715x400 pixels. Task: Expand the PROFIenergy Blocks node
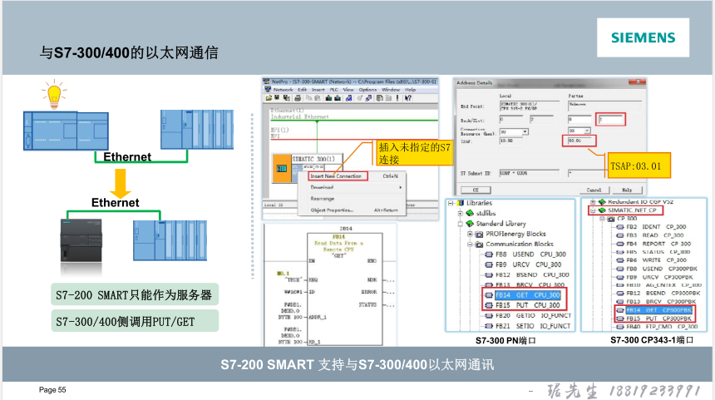[x=470, y=234]
